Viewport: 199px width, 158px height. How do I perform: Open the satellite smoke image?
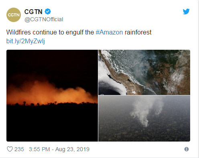144,72
